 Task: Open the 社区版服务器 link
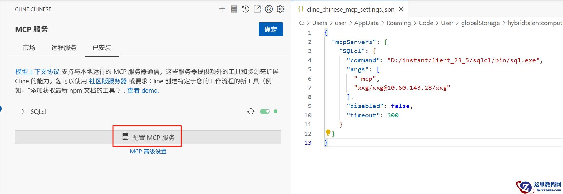point(108,81)
